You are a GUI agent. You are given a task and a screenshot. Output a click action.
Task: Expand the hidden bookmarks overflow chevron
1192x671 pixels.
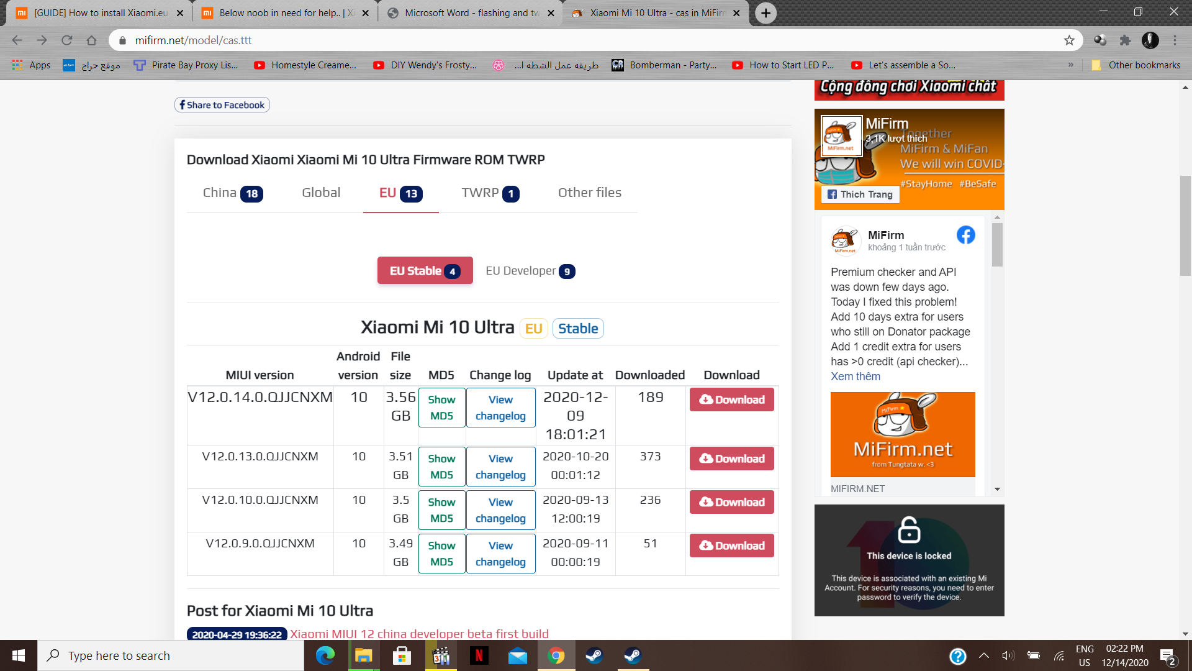coord(1070,65)
